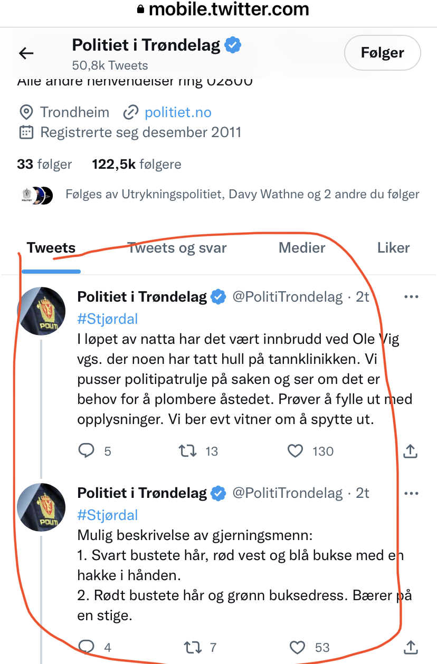Reply to the tannklinikken tweet via comment icon

86,451
